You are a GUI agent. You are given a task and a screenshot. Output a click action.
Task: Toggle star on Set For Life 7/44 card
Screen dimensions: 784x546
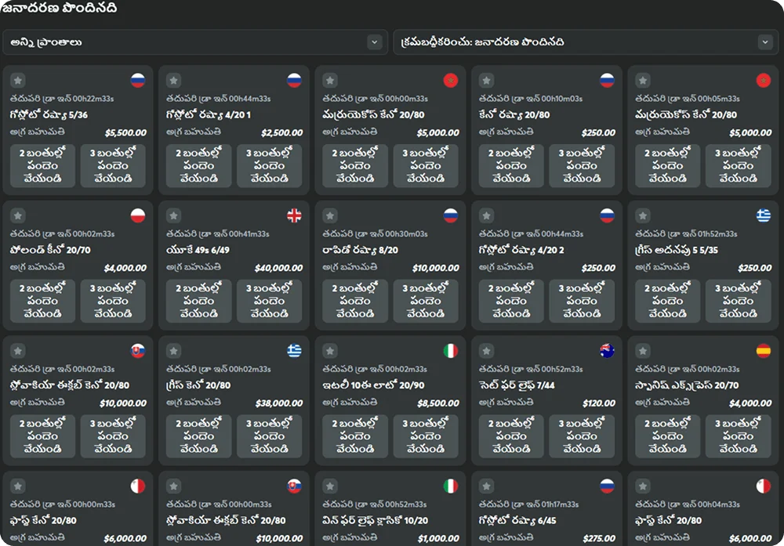(x=486, y=351)
